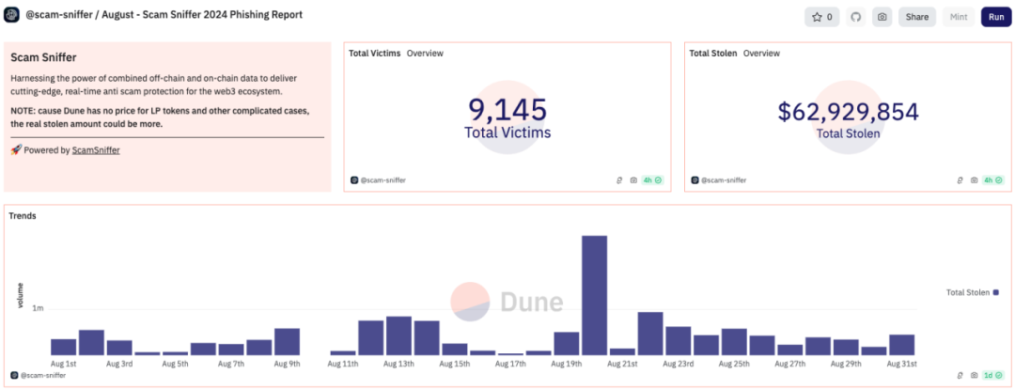1015x389 pixels.
Task: Click camera icon in Trends panel
Action: 974,375
